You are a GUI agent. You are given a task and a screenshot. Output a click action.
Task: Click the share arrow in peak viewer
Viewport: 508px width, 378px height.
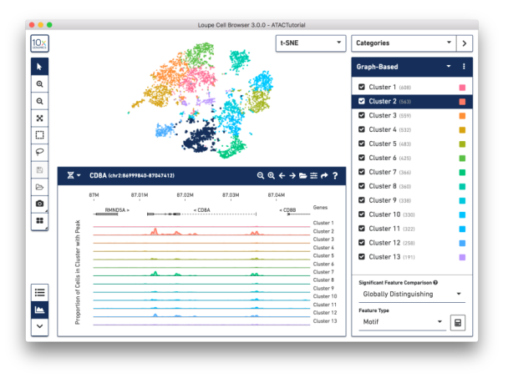coord(323,176)
